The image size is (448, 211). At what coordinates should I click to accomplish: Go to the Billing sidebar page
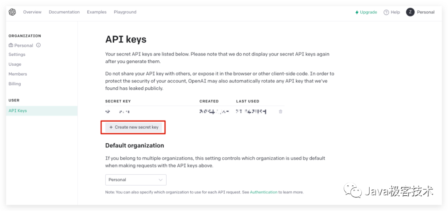click(x=15, y=84)
